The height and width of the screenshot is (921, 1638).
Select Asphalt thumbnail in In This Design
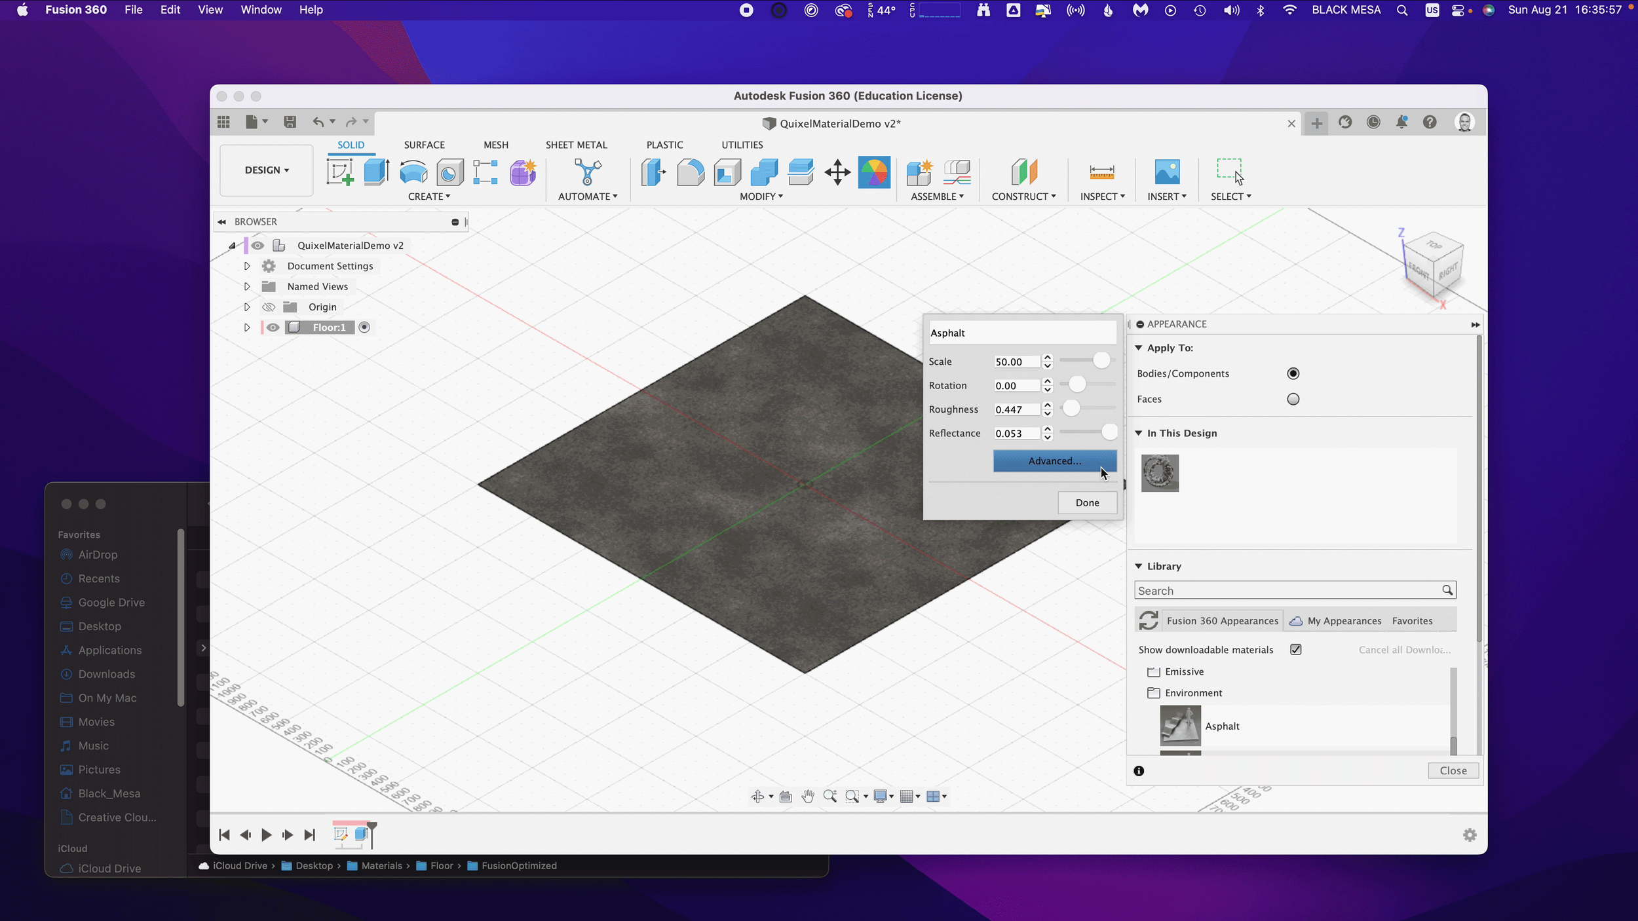pyautogui.click(x=1160, y=473)
